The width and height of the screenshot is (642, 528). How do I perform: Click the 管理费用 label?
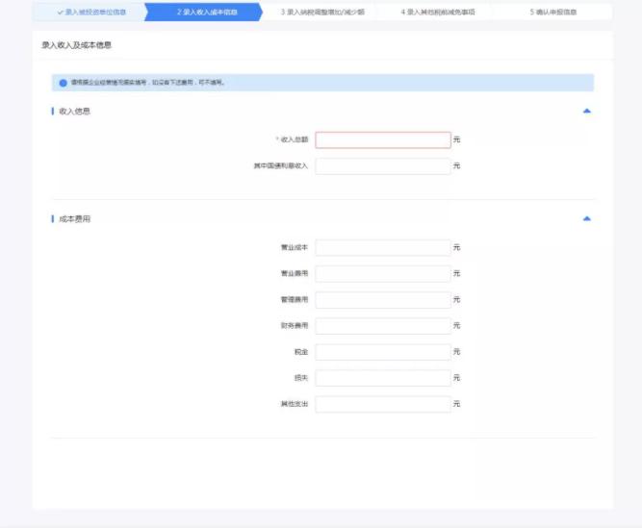point(294,300)
